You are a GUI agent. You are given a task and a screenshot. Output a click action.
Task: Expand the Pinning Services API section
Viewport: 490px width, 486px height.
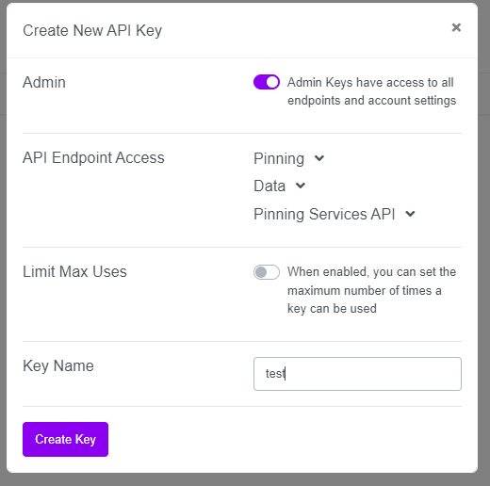335,215
